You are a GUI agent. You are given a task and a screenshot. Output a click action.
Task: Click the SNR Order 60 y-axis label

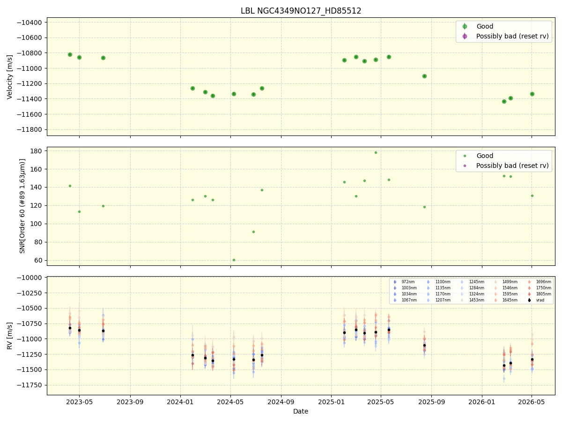[22, 206]
